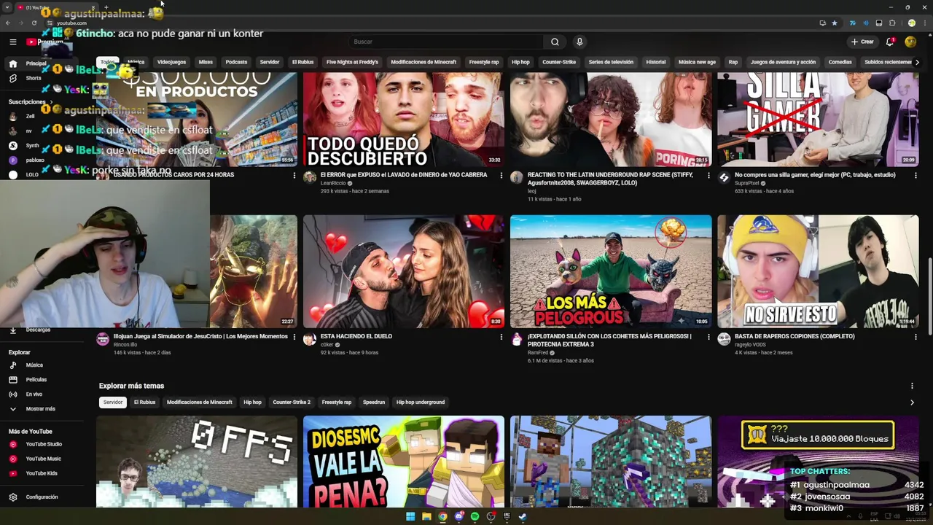The width and height of the screenshot is (933, 525).
Task: Select the Counter-Strike chip
Action: pyautogui.click(x=559, y=62)
